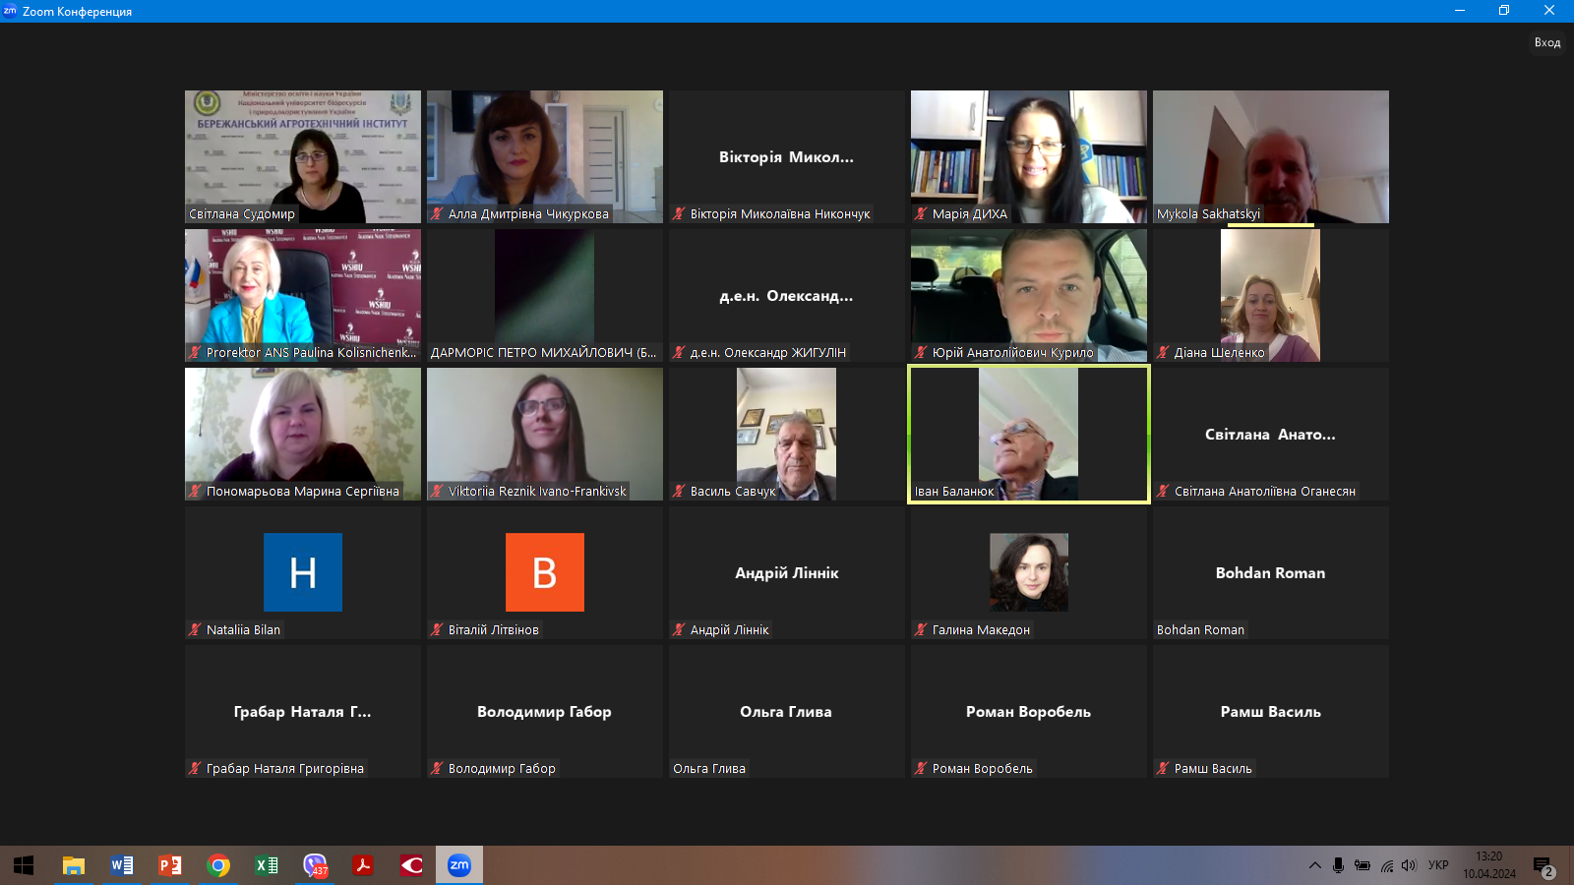This screenshot has width=1574, height=885.
Task: Click the Zoom logo in the title bar
Action: 10,11
